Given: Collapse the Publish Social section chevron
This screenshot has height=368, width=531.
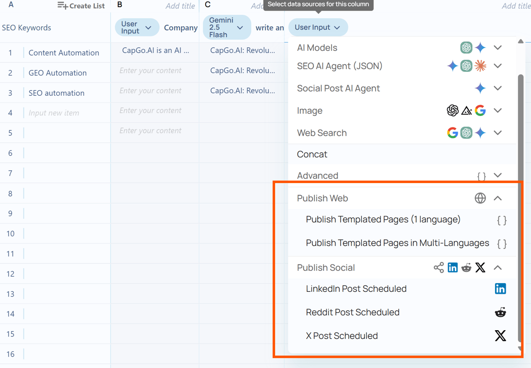Looking at the screenshot, I should coord(497,267).
